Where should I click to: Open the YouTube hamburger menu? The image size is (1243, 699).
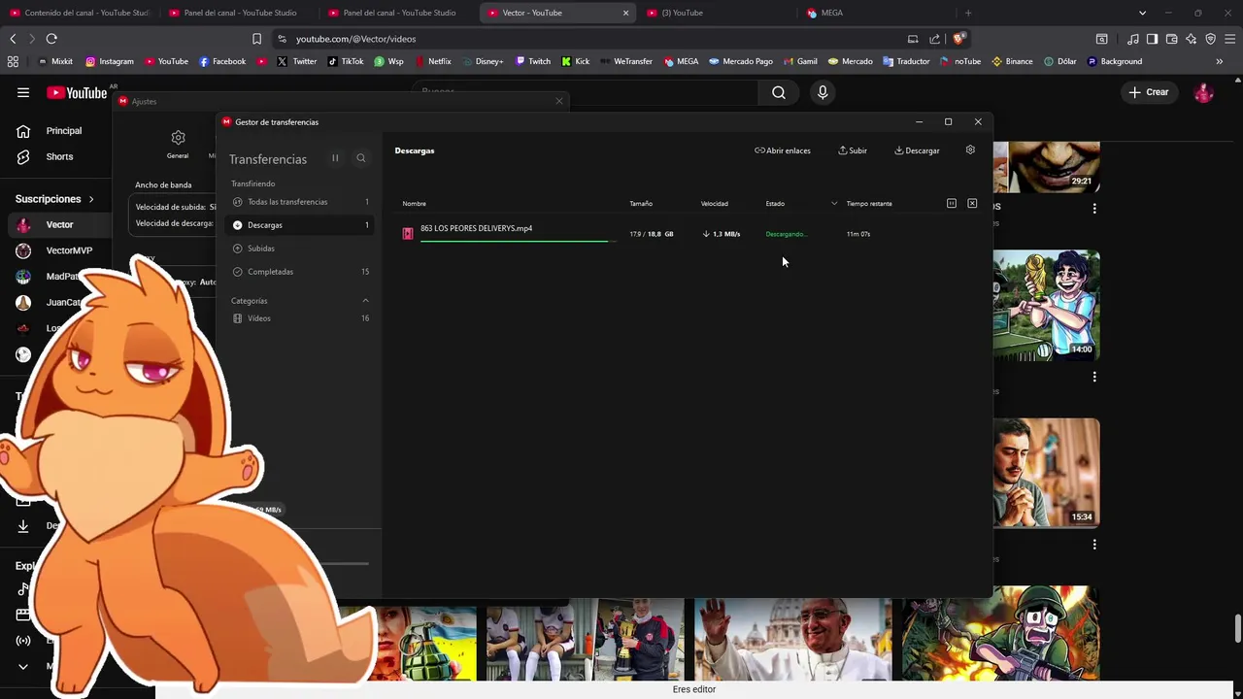tap(23, 92)
